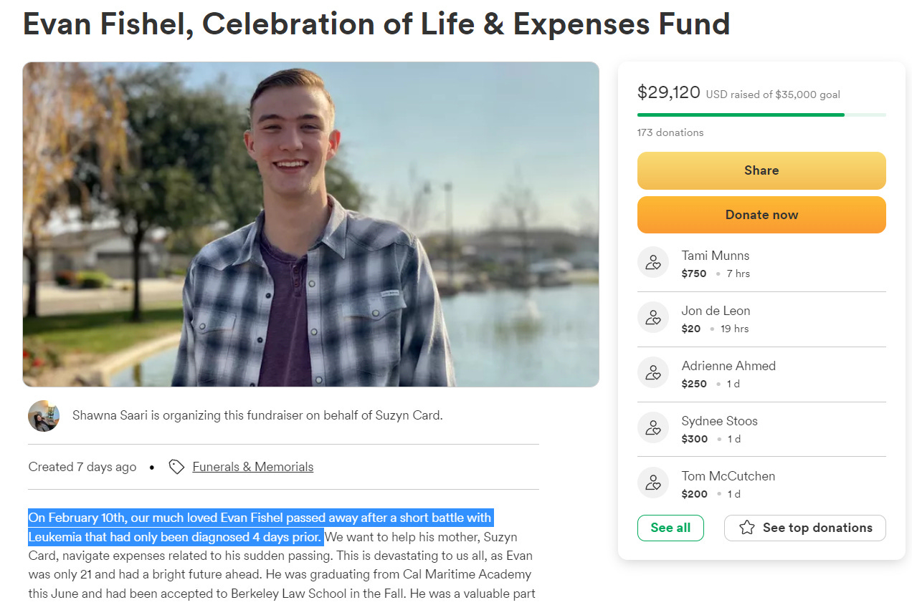
Task: Click the star icon in See top donations
Action: click(x=747, y=528)
